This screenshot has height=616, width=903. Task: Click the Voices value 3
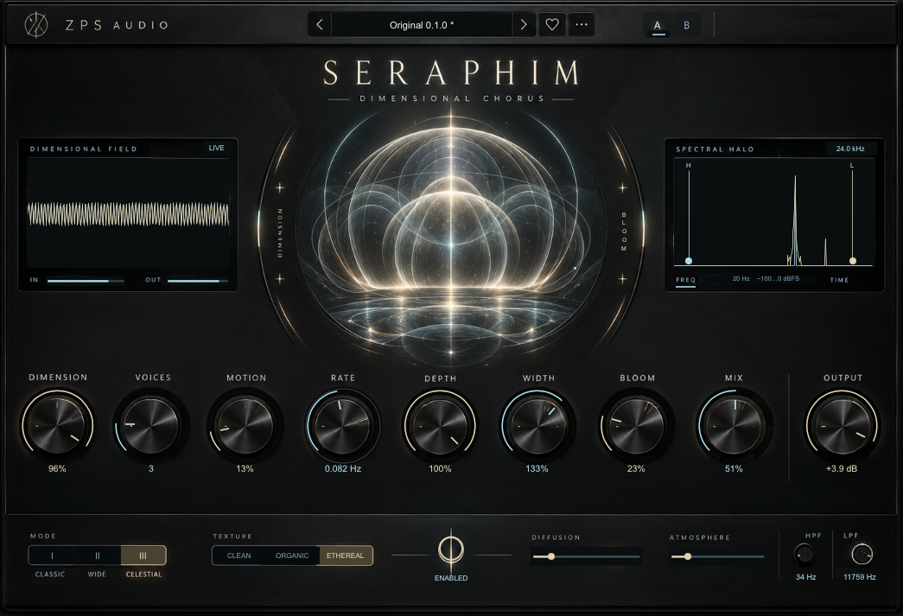(151, 468)
